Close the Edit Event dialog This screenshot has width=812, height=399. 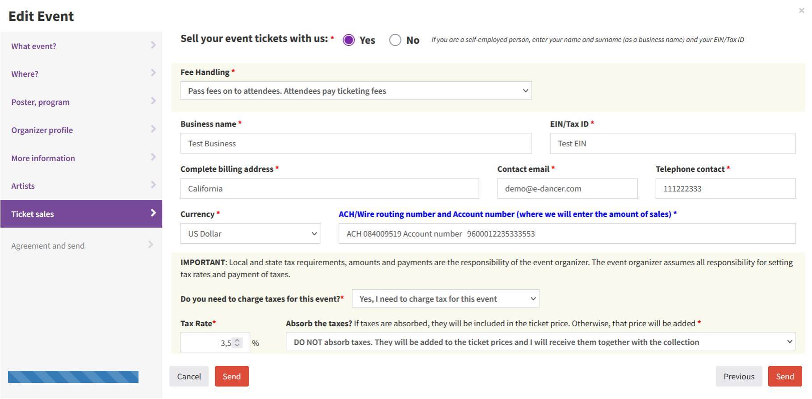point(801,11)
